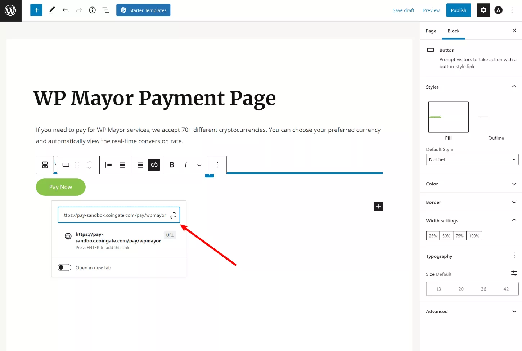Viewport: 522px width, 351px height.
Task: Grab the block drag handle
Action: pos(77,165)
